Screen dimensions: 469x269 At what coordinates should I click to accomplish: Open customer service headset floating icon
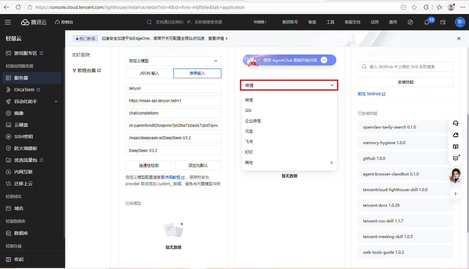(x=456, y=123)
